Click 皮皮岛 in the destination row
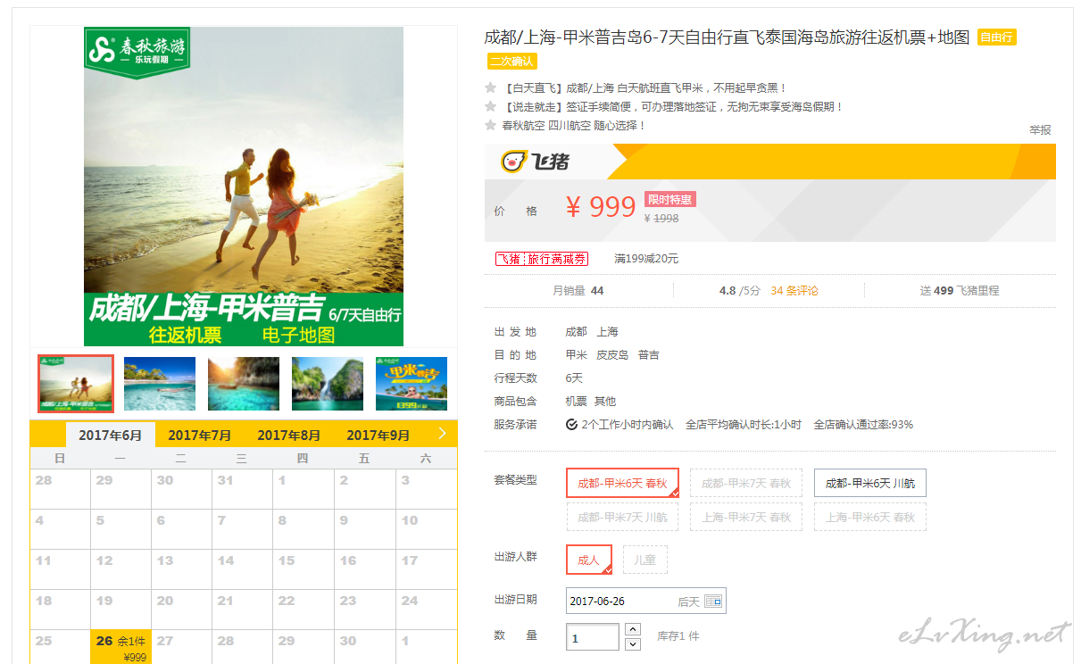1081x664 pixels. tap(612, 354)
